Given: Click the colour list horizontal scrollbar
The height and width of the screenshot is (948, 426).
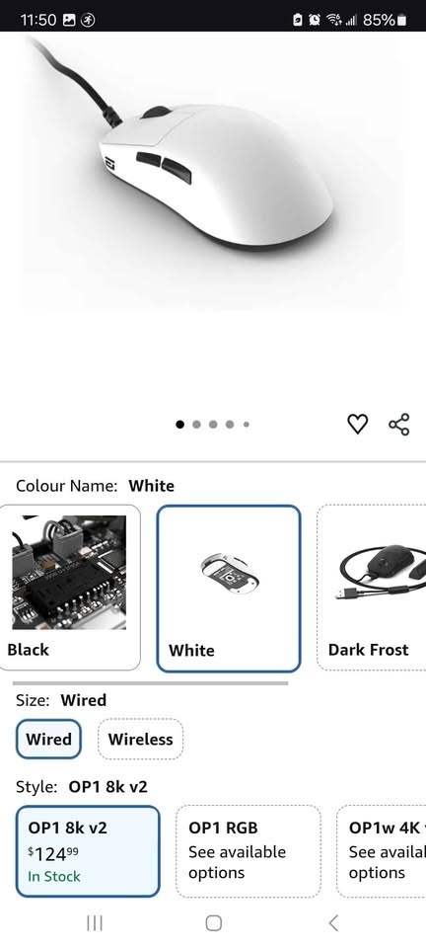Looking at the screenshot, I should tap(151, 683).
